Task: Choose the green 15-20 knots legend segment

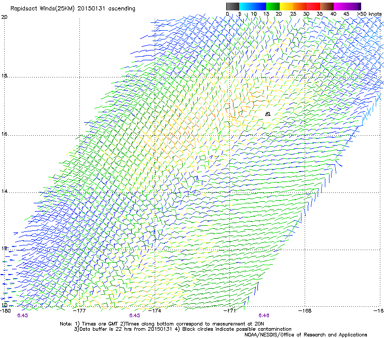Action: coord(273,6)
